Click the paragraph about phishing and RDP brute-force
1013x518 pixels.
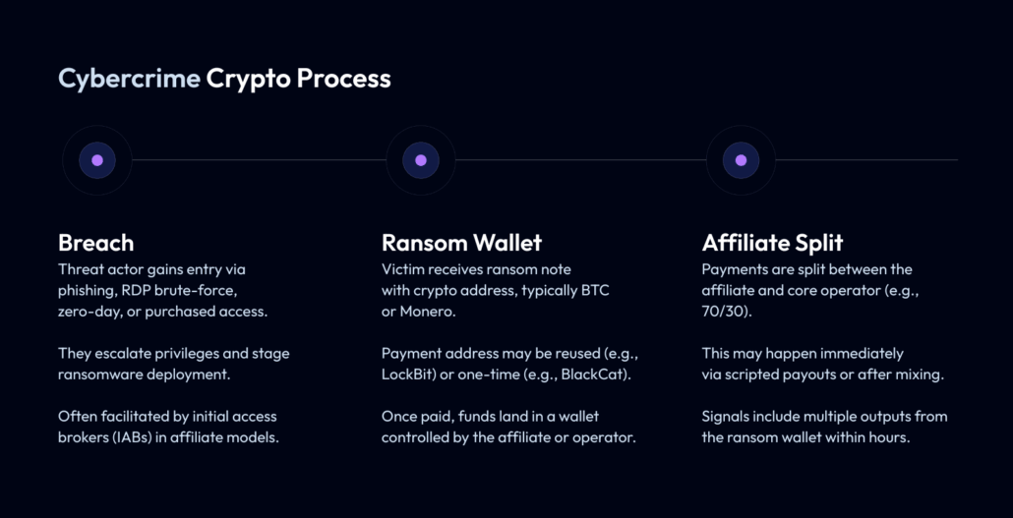pos(161,291)
